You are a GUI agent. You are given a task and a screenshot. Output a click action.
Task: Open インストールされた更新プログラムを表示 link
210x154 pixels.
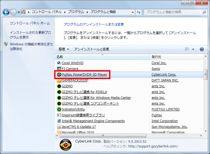click(30, 35)
